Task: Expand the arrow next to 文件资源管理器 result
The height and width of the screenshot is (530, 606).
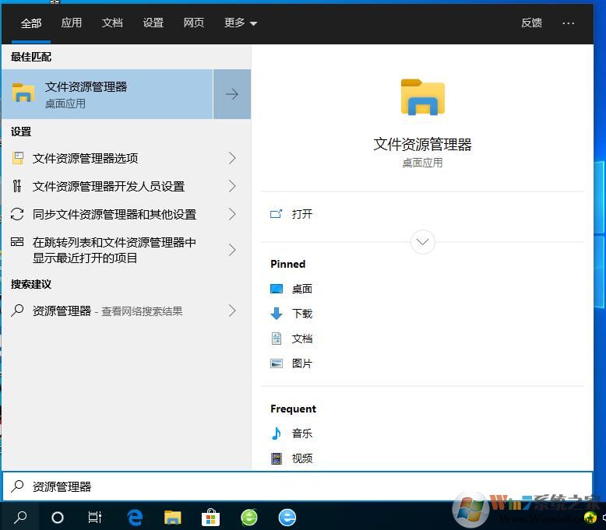Action: click(x=232, y=94)
